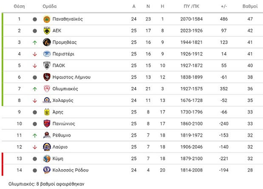Click the green up arrow beside Ρέθυμνο
263x189 pixels.
click(35, 135)
